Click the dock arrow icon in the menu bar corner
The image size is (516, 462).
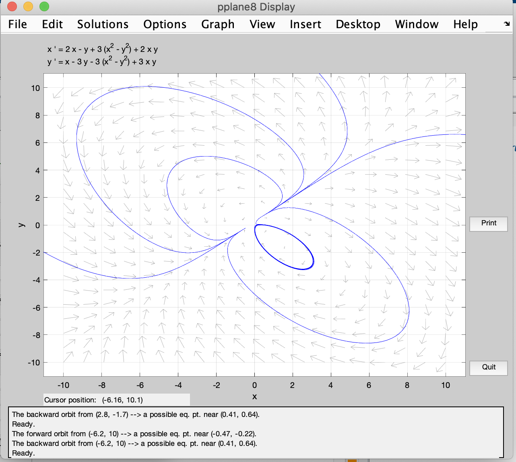click(x=507, y=24)
